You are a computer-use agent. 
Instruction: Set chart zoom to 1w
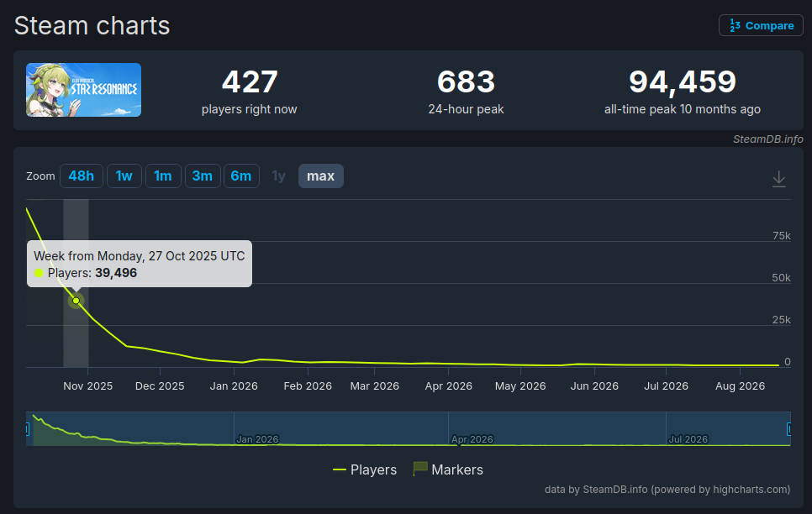124,176
